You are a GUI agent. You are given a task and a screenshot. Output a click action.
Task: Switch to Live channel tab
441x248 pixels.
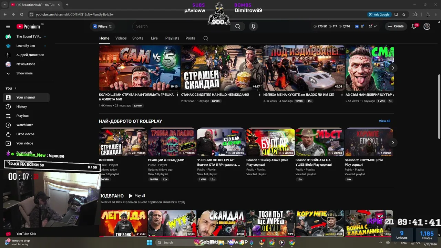pyautogui.click(x=154, y=38)
